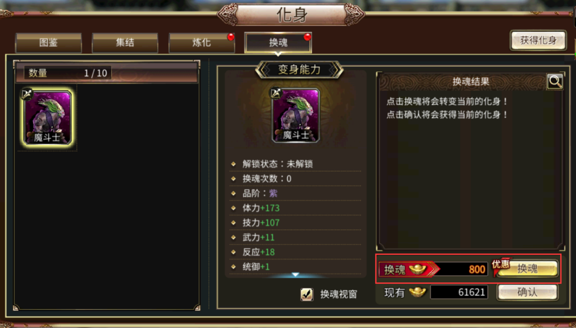Open the 获得化身 button
The image size is (576, 328).
538,40
